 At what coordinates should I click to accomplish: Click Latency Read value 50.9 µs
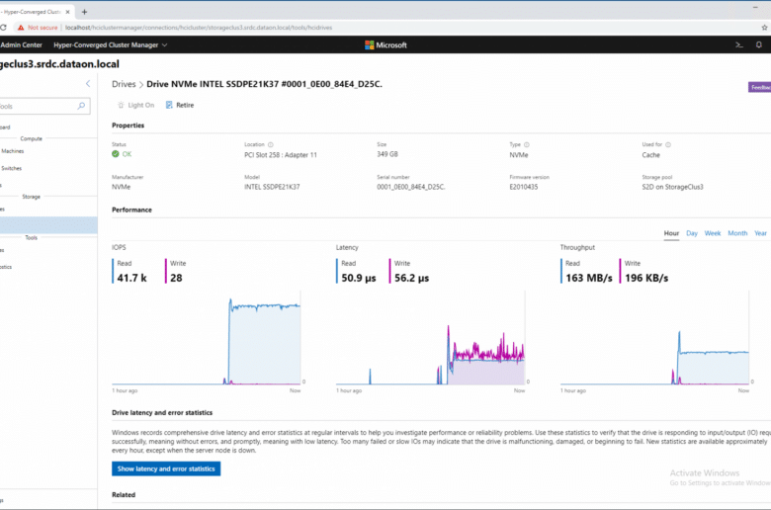point(359,278)
